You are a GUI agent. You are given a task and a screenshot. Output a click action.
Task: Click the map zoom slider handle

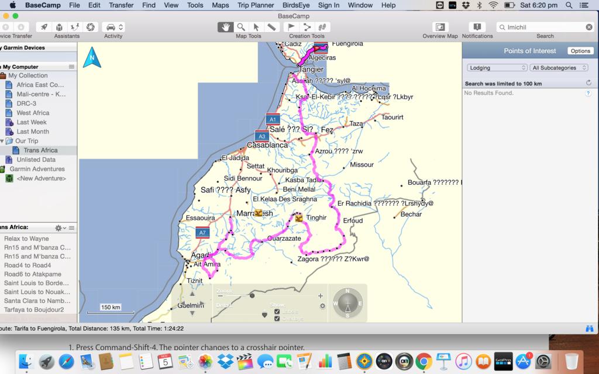pyautogui.click(x=252, y=296)
